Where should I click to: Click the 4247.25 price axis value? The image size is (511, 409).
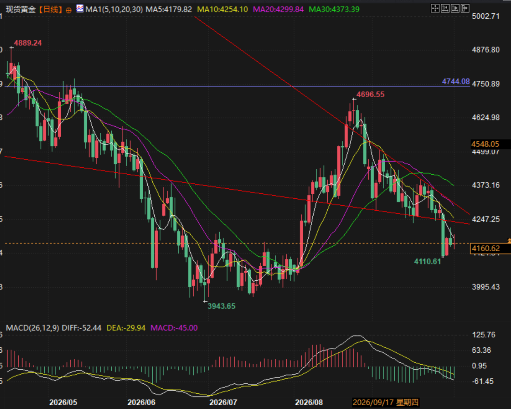[x=486, y=219]
